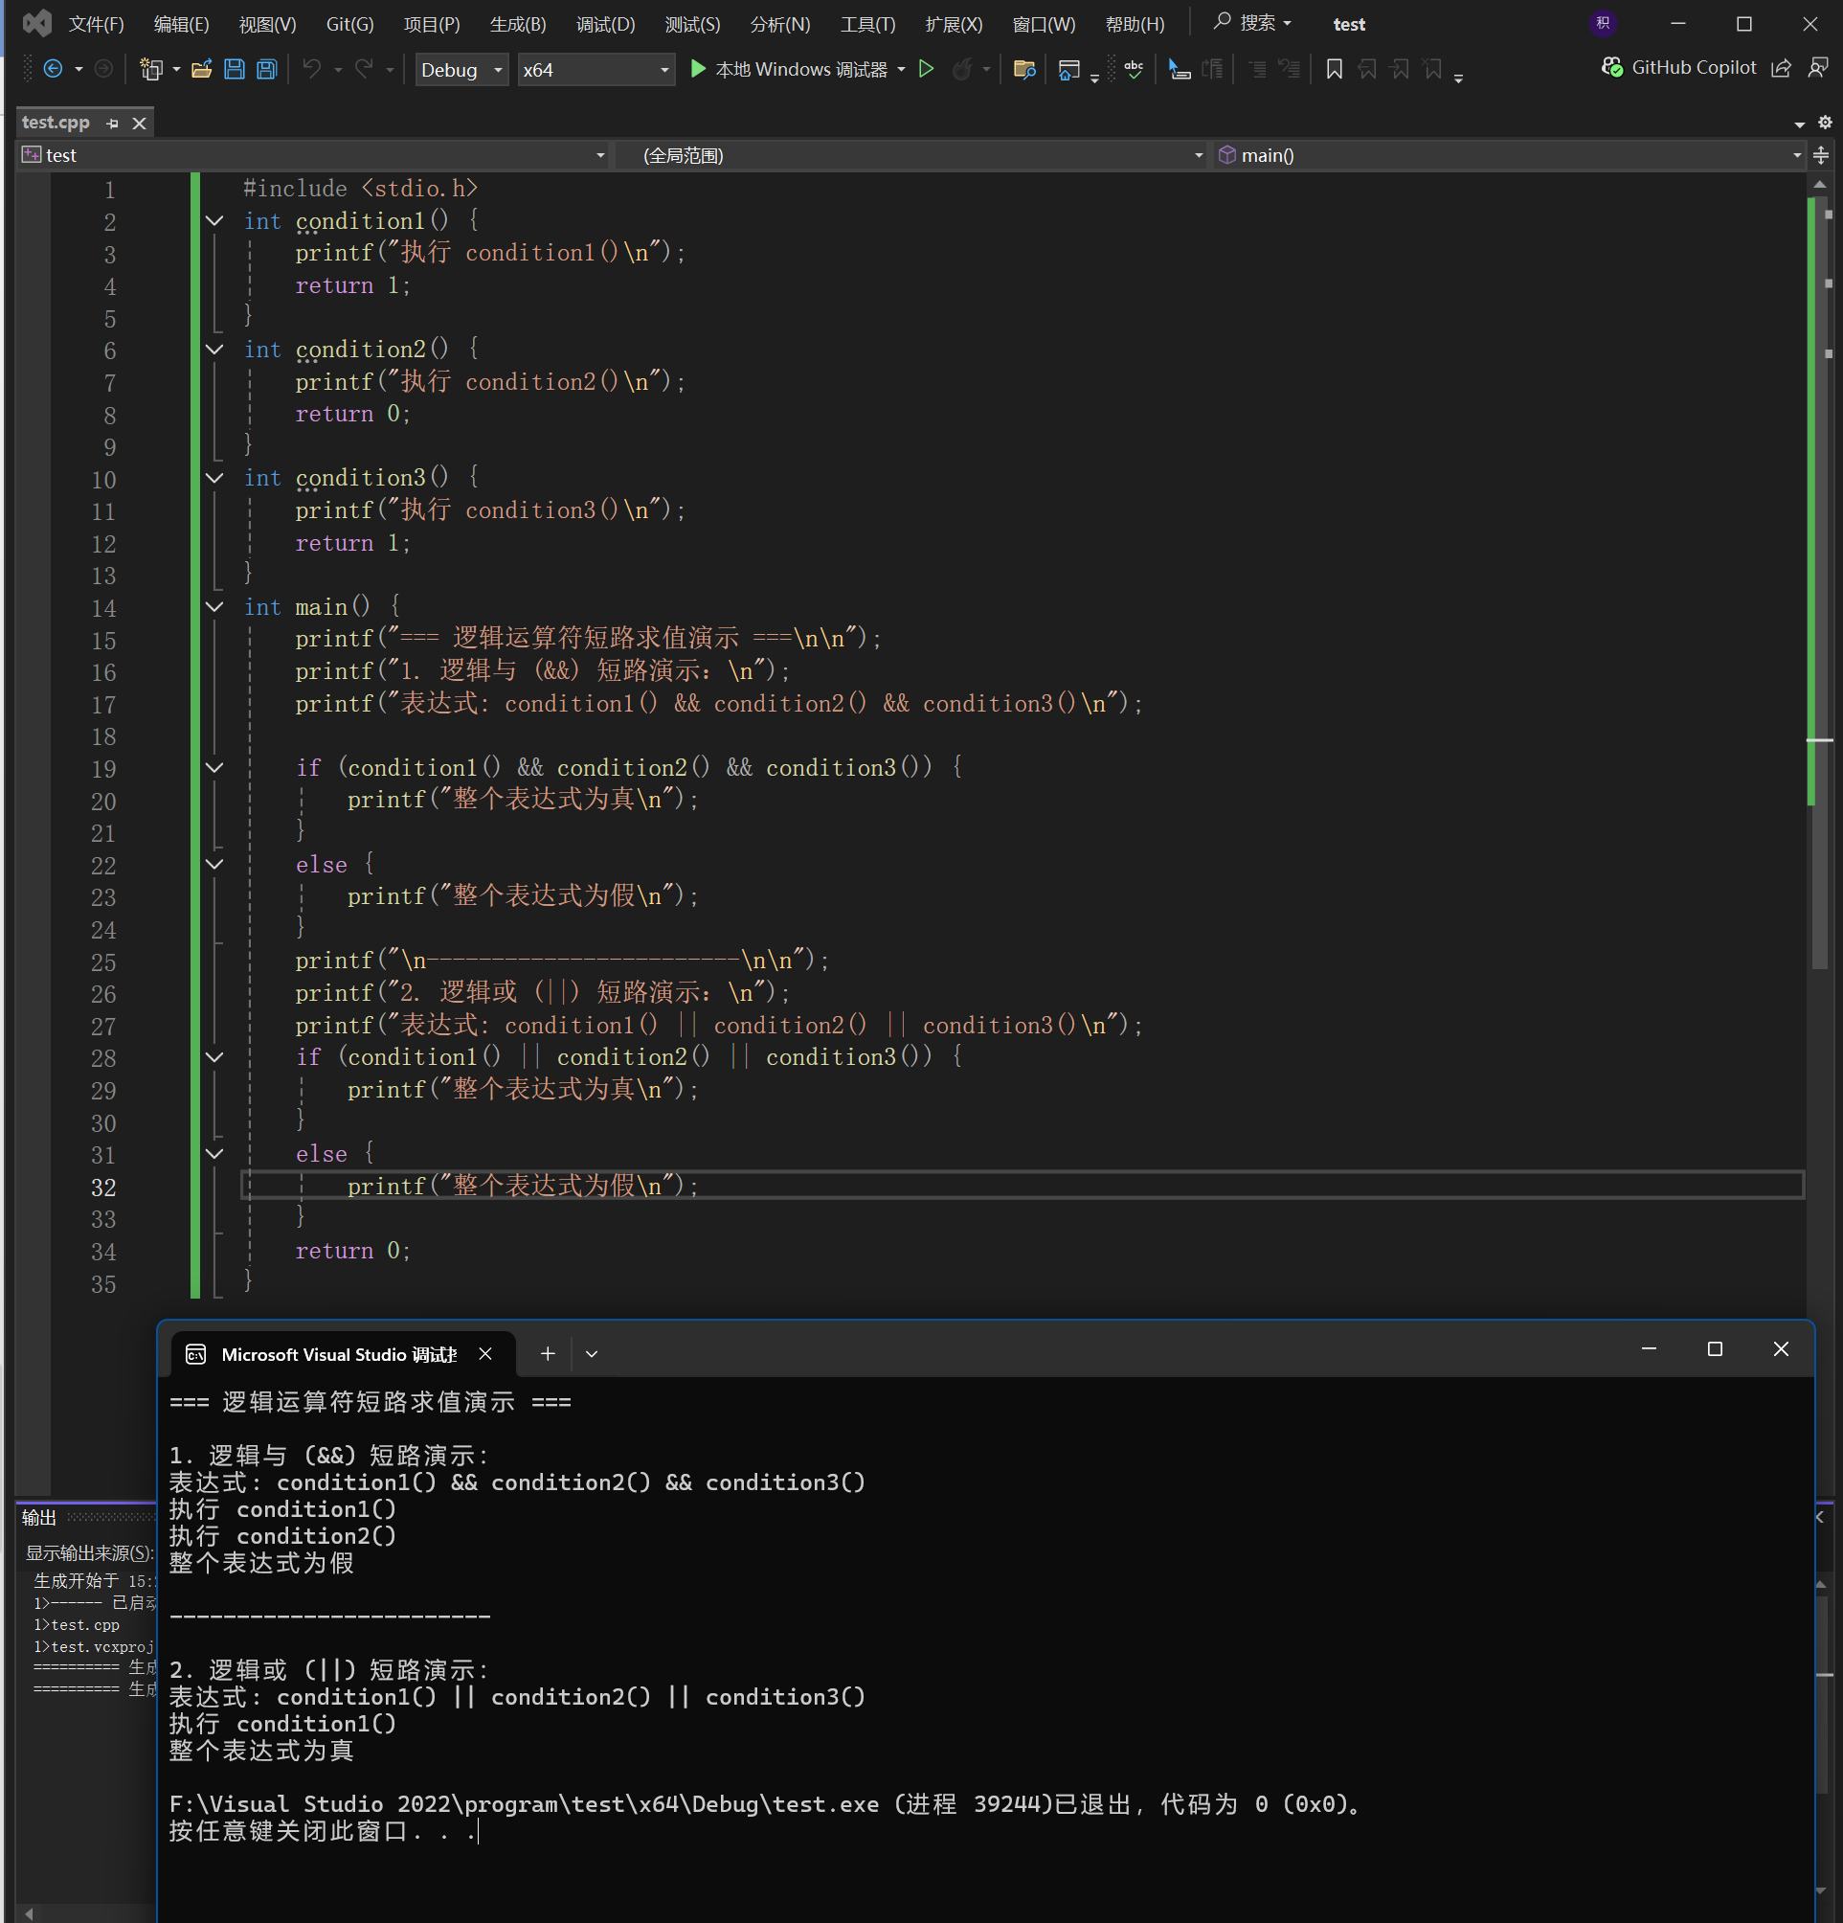
Task: Toggle a bookmark with the bookmark icon
Action: (x=1334, y=70)
